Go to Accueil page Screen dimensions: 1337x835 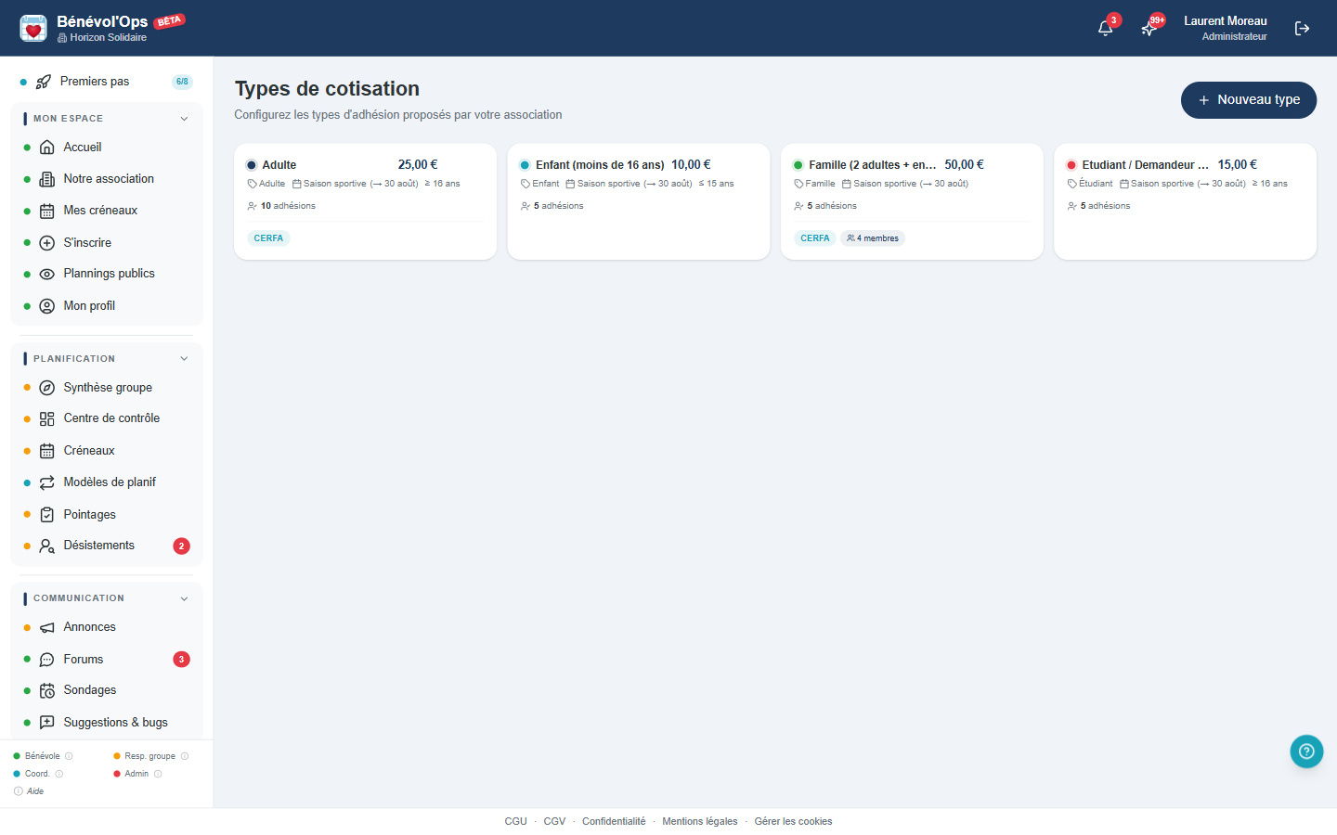click(x=106, y=148)
